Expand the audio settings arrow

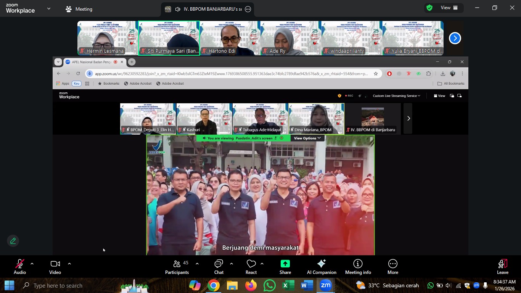(x=32, y=264)
